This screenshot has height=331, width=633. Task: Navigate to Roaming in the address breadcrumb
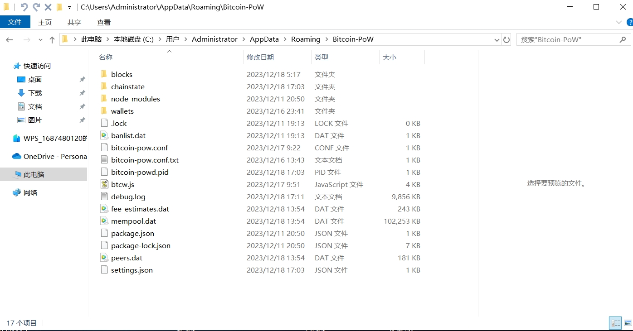(x=306, y=39)
